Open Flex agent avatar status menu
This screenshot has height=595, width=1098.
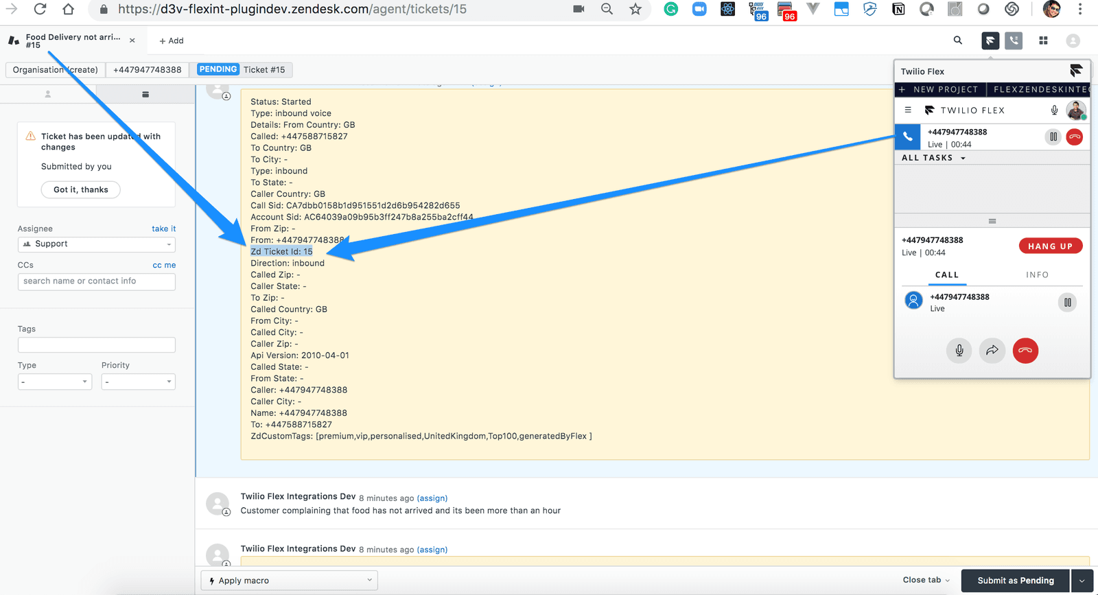(x=1076, y=110)
